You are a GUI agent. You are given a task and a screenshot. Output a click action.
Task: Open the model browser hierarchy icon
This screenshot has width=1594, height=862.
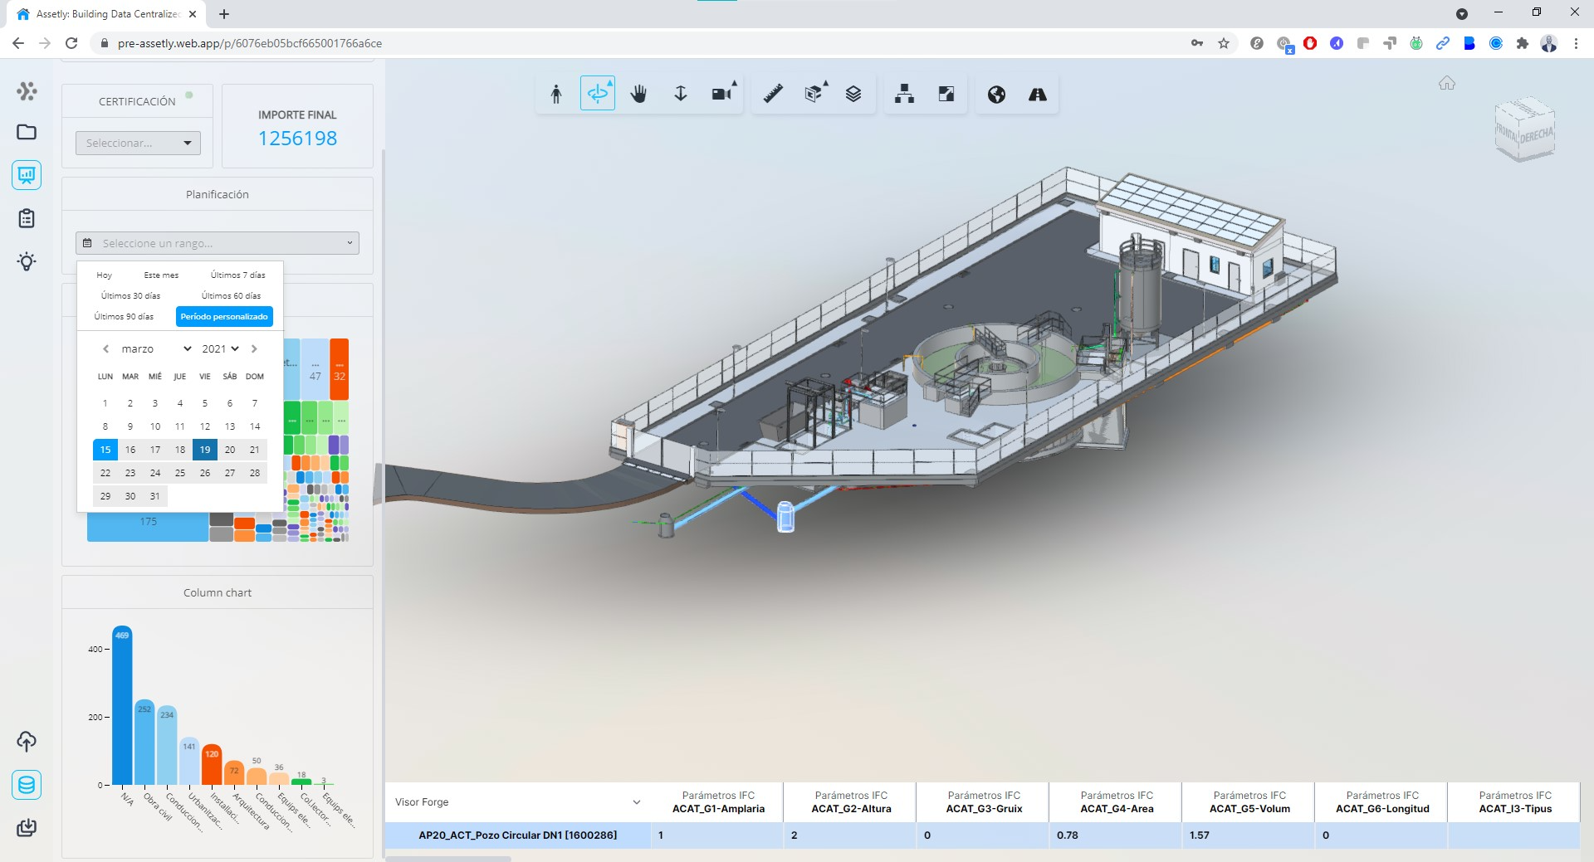pyautogui.click(x=904, y=95)
